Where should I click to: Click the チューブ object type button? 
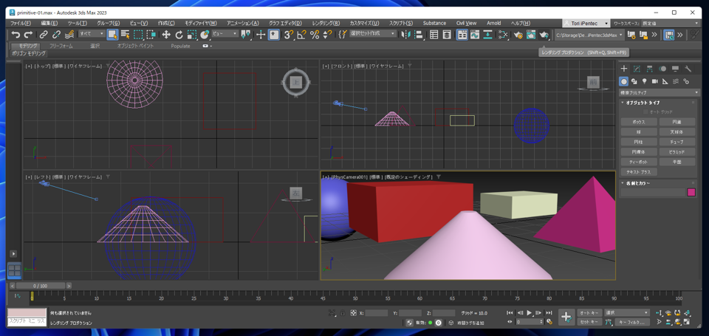(677, 142)
